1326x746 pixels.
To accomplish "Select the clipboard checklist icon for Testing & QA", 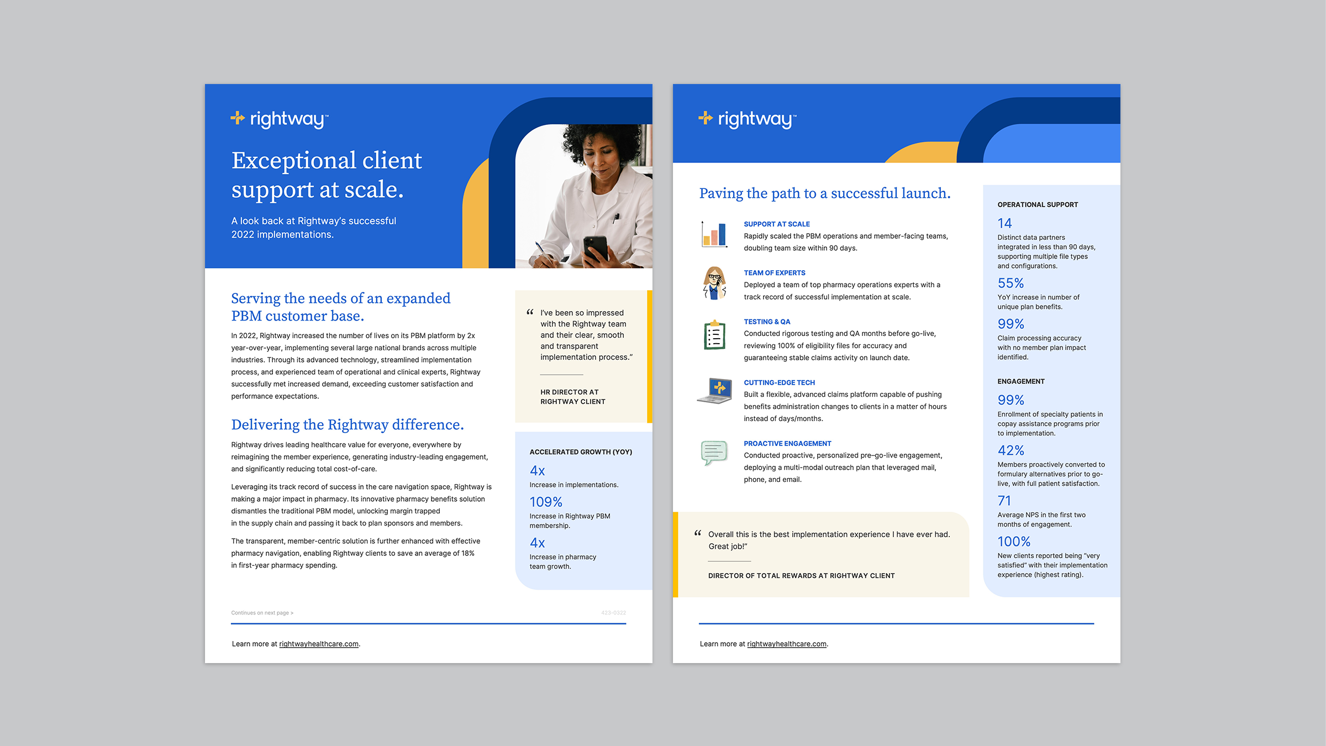I will click(x=714, y=335).
